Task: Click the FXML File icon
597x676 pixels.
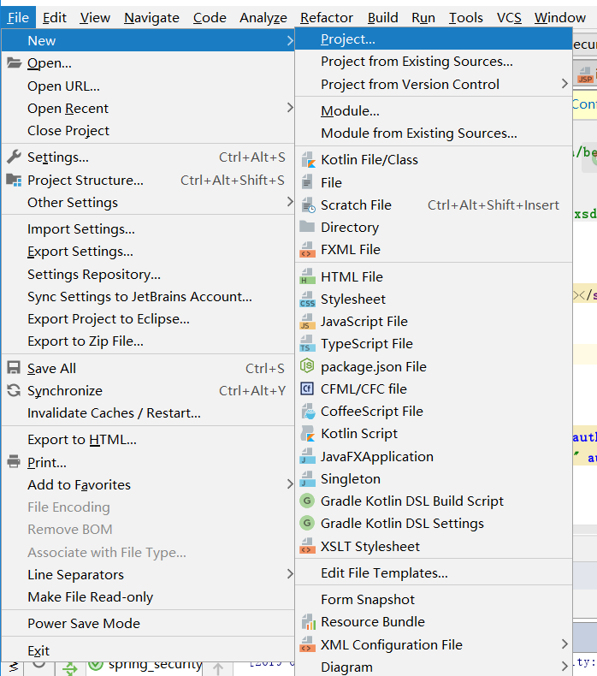Action: point(307,250)
